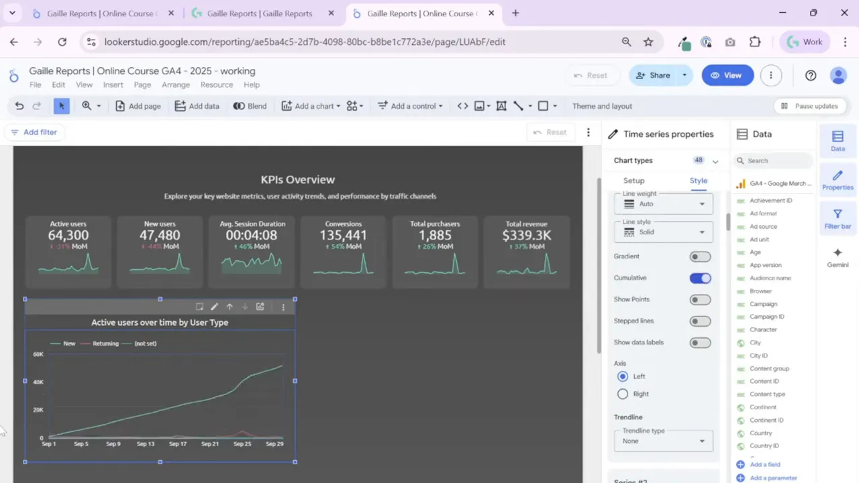Turn on Show data labels
Image resolution: width=859 pixels, height=483 pixels.
(x=700, y=343)
